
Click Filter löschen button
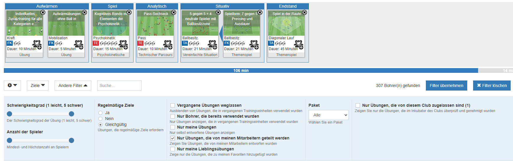pyautogui.click(x=491, y=86)
